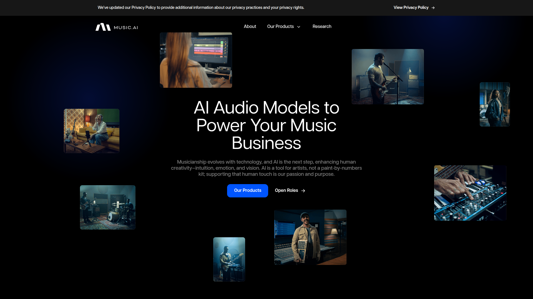This screenshot has width=533, height=299.
Task: Click the hands on synthesizer photo
Action: [470, 193]
